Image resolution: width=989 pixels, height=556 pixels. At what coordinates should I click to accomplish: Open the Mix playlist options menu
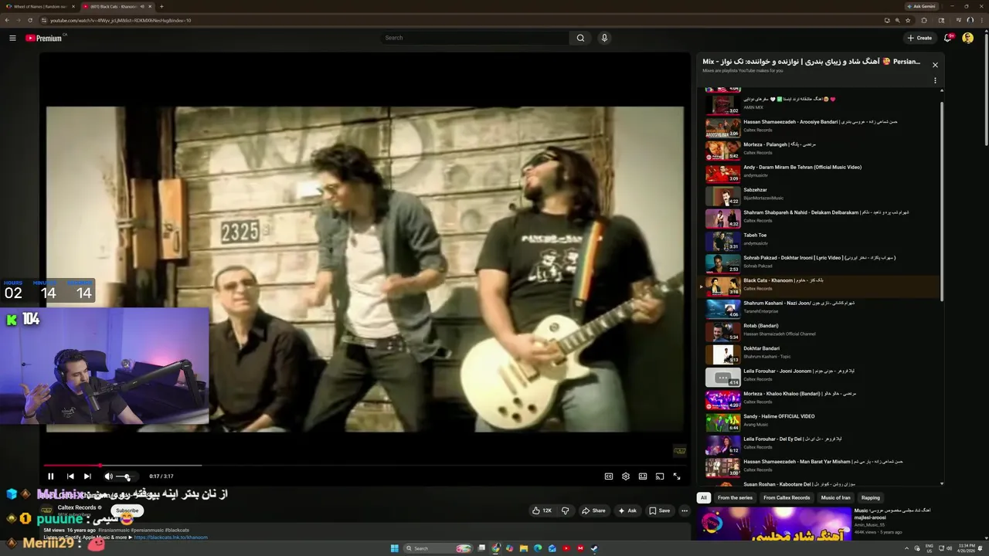click(935, 80)
